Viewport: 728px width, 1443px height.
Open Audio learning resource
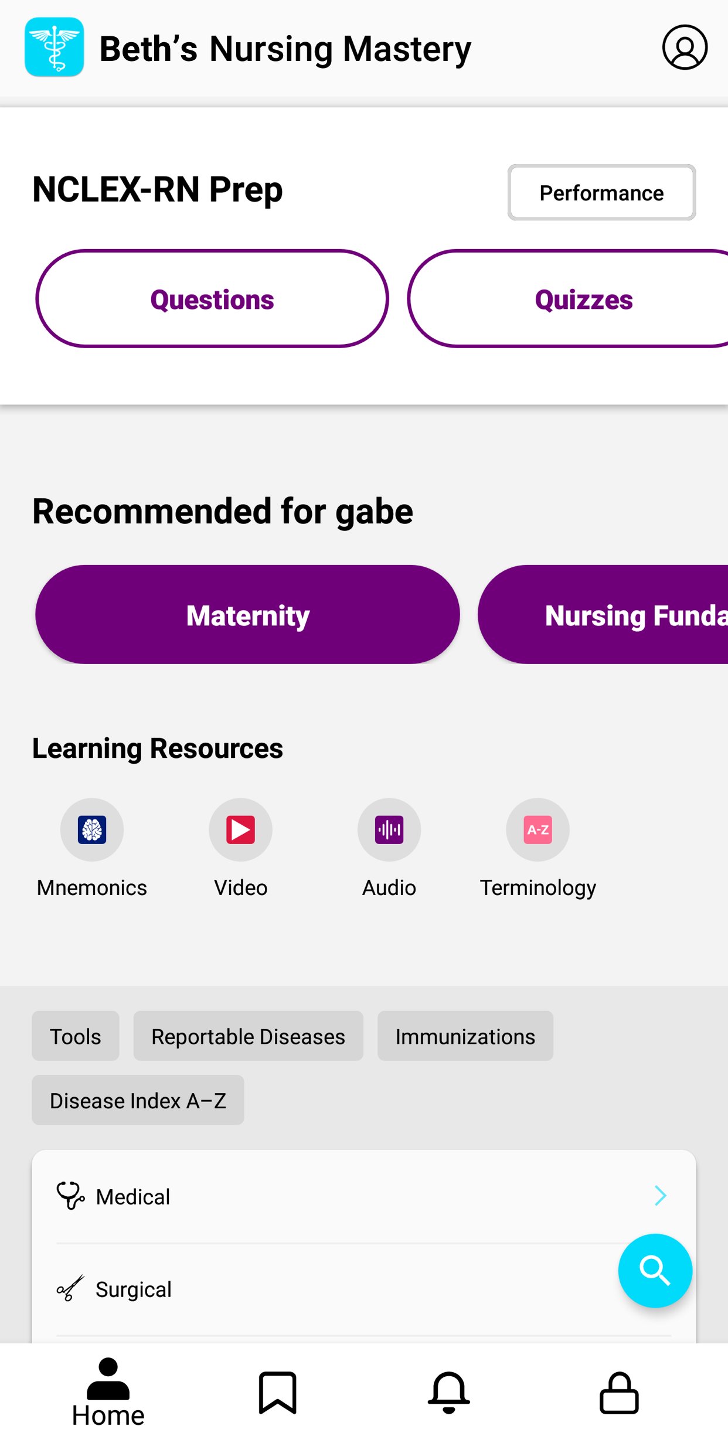[x=389, y=830]
